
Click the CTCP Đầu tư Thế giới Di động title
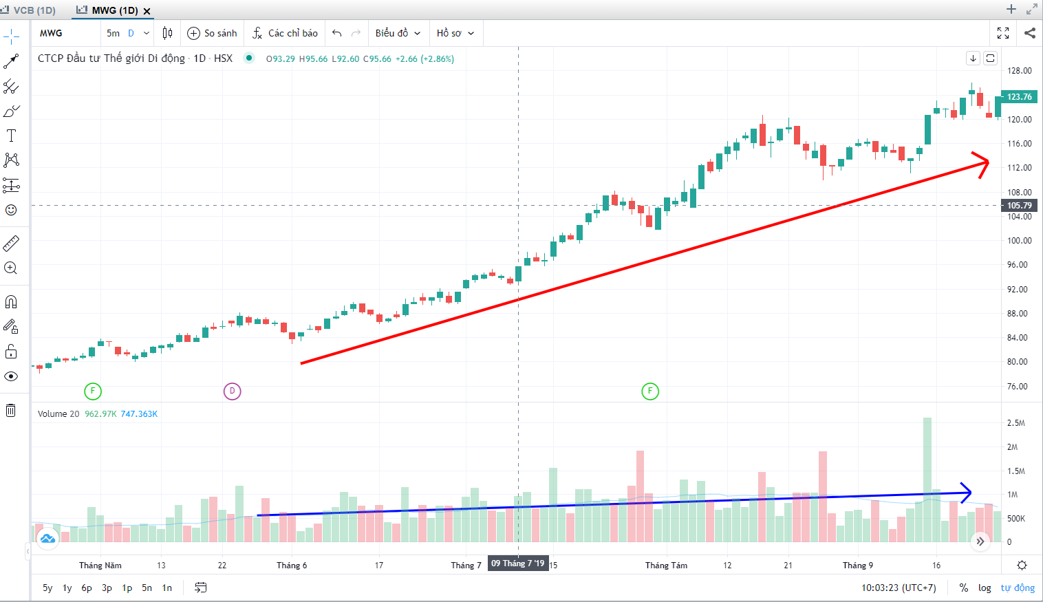pos(111,58)
